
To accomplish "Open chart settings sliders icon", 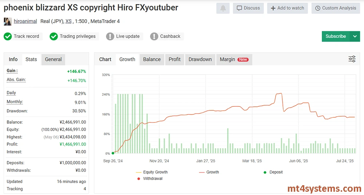I will (352, 59).
